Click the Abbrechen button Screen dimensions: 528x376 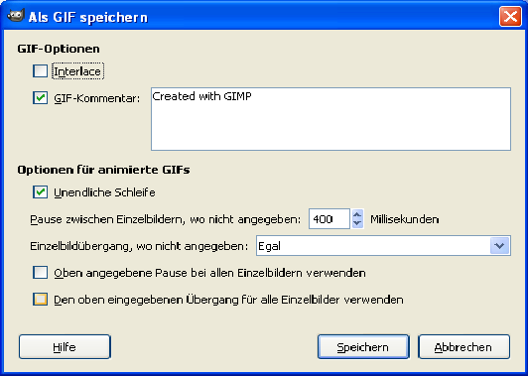point(463,346)
